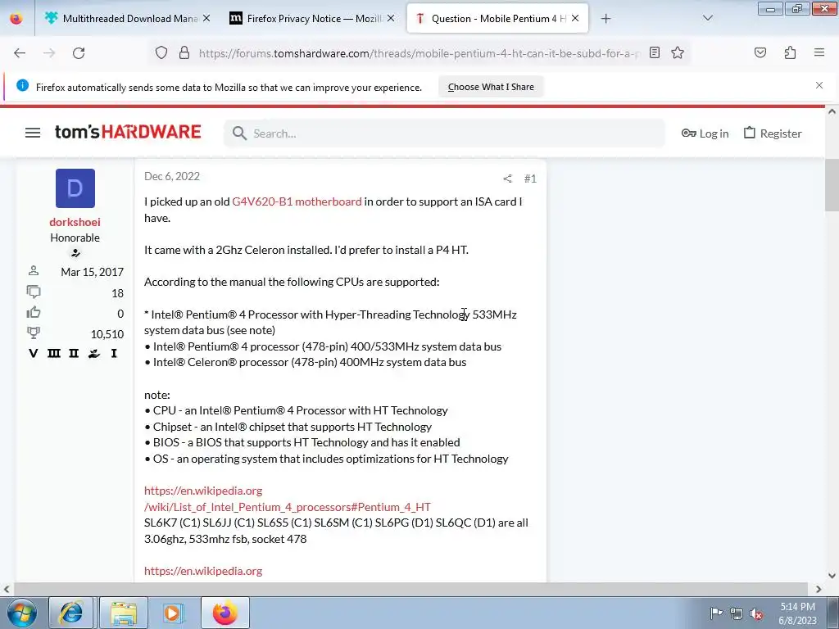The height and width of the screenshot is (629, 839).
Task: Click the thumbs-up reaction score icon
Action: (33, 312)
